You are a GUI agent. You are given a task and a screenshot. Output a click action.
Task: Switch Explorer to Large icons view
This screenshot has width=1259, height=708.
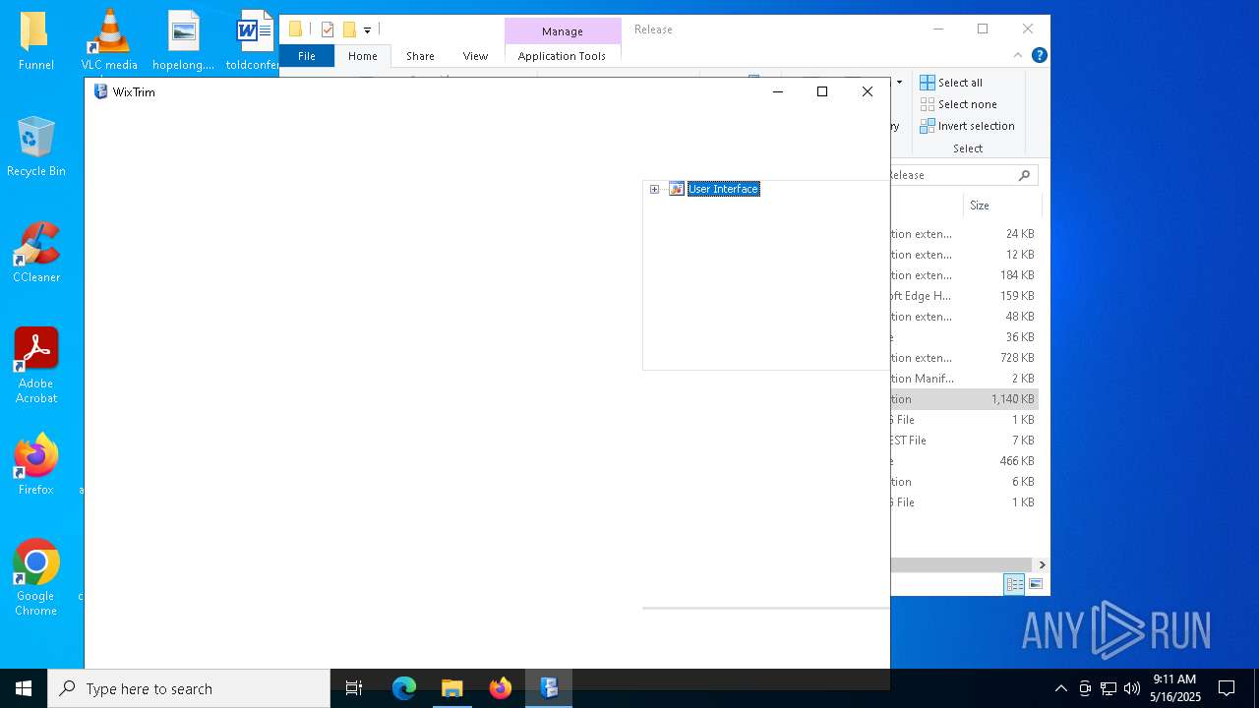1035,584
